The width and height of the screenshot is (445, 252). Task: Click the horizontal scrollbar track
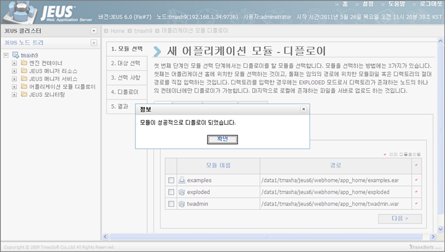[266, 237]
